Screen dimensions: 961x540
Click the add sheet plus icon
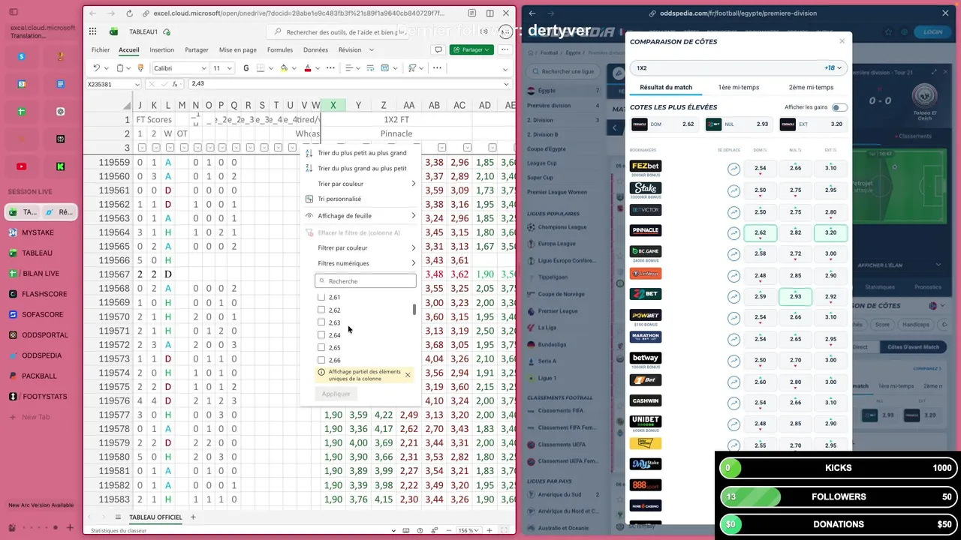[x=193, y=517]
